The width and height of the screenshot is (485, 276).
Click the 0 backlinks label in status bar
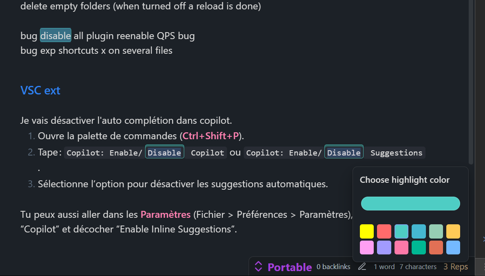point(333,267)
